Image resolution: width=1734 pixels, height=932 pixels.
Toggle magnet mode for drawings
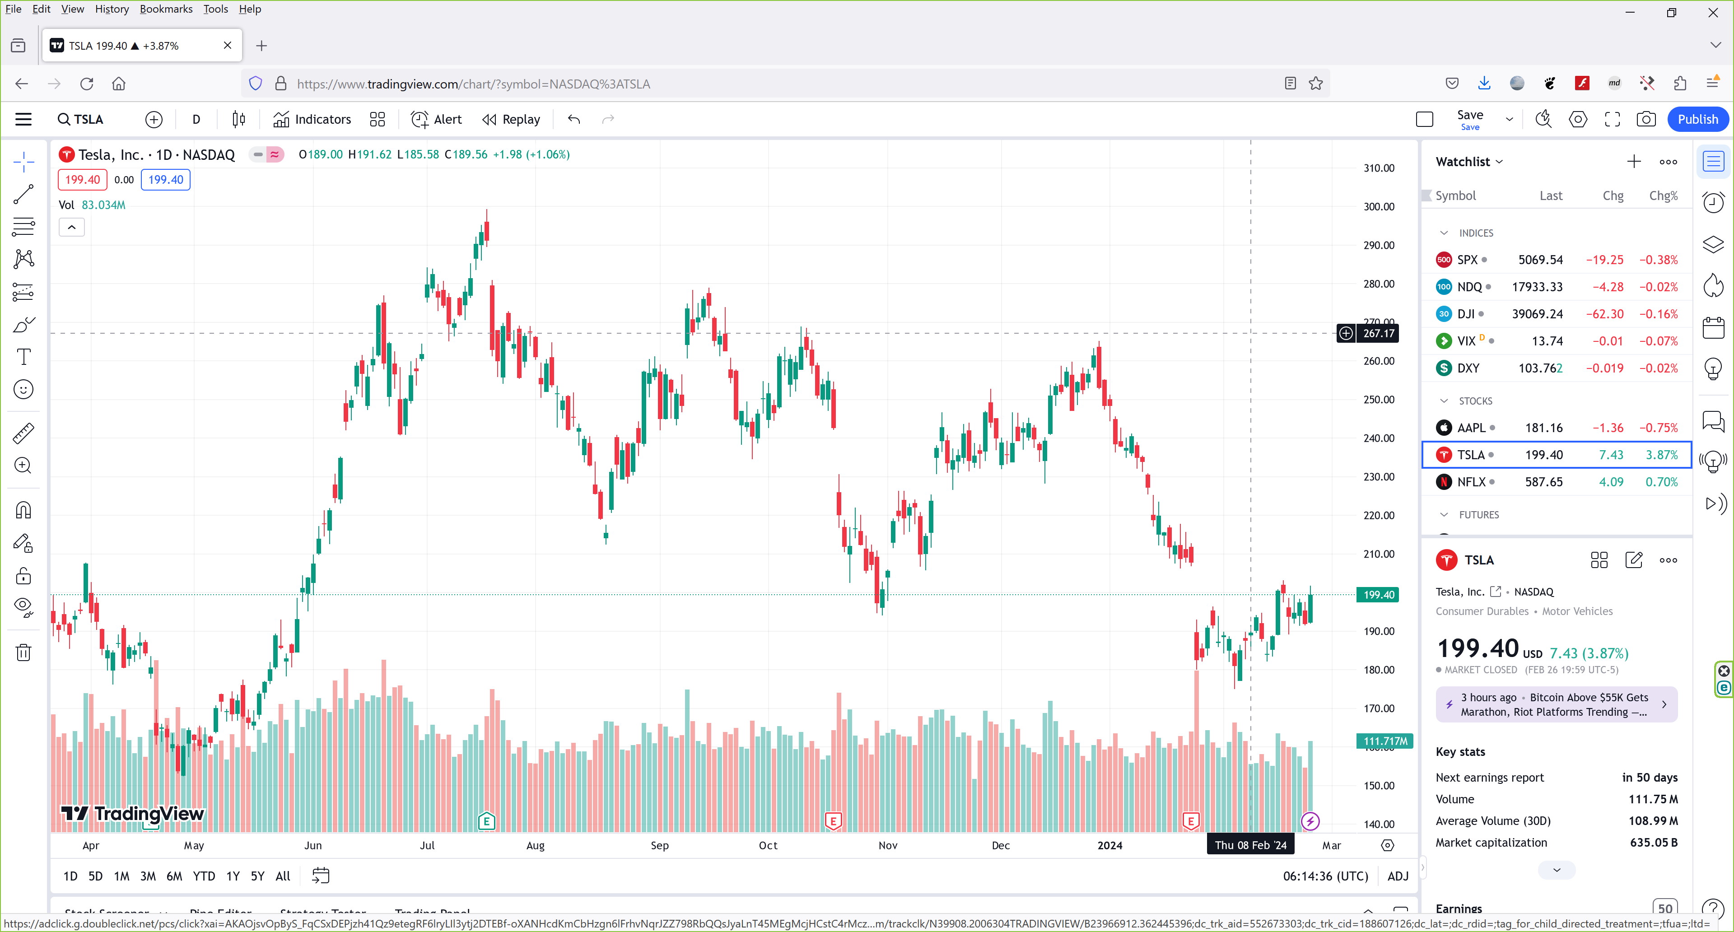23,510
